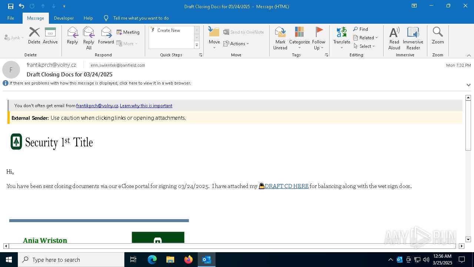Open the frantikprch@volny.cz link in the banner

[97, 106]
